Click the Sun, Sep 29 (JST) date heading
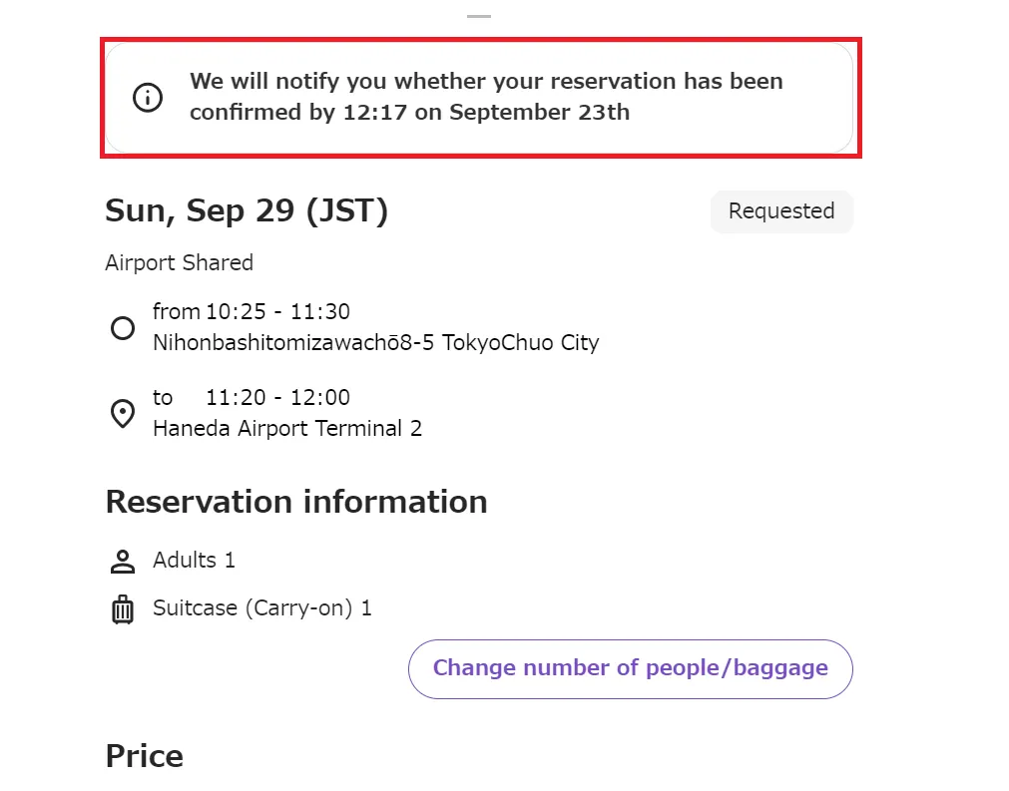 point(247,211)
